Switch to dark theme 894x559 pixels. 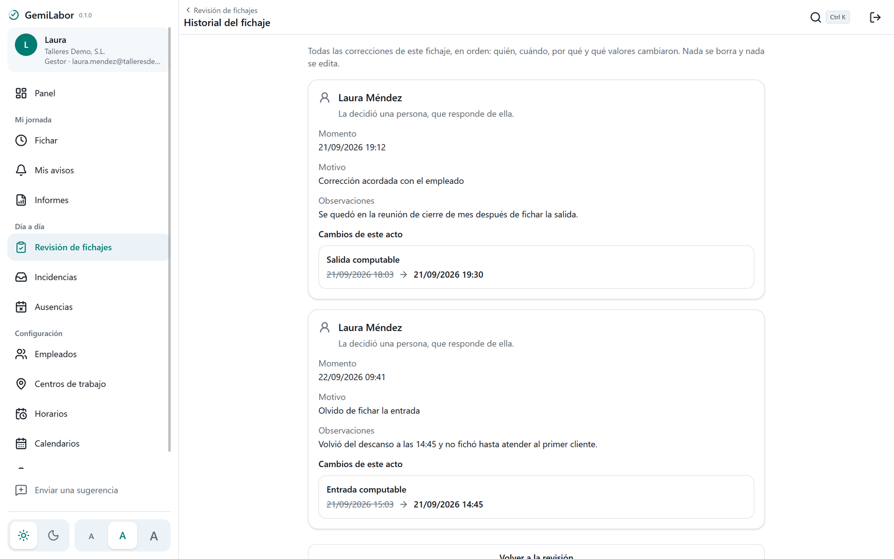pos(53,535)
